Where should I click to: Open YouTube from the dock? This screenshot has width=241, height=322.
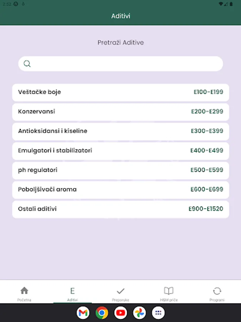pyautogui.click(x=121, y=313)
